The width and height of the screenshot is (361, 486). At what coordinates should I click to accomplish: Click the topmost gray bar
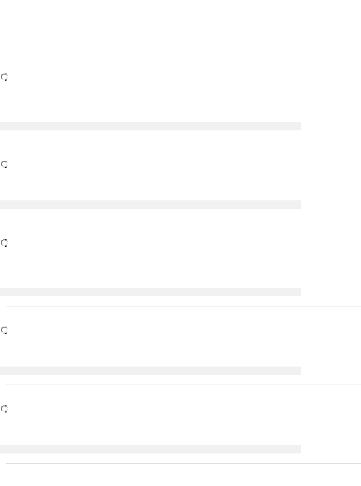pos(150,126)
